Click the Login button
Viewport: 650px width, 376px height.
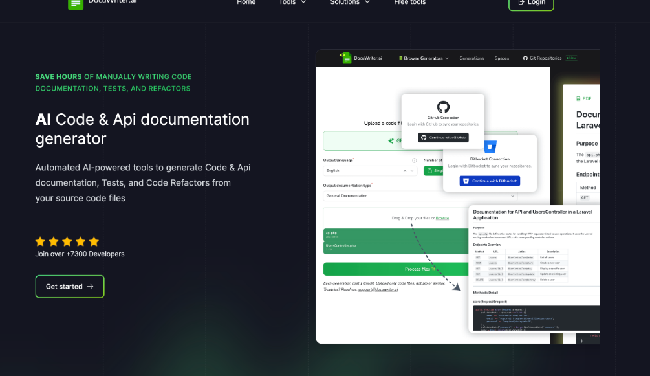(531, 3)
